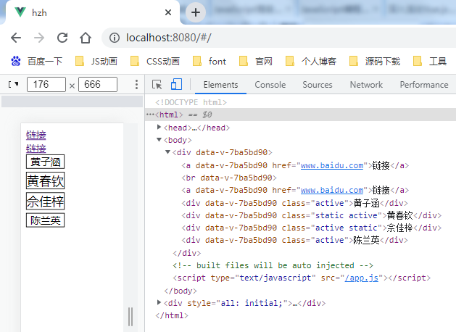The height and width of the screenshot is (332, 456).
Task: Click the 余佳梓 box on page
Action: (46, 201)
